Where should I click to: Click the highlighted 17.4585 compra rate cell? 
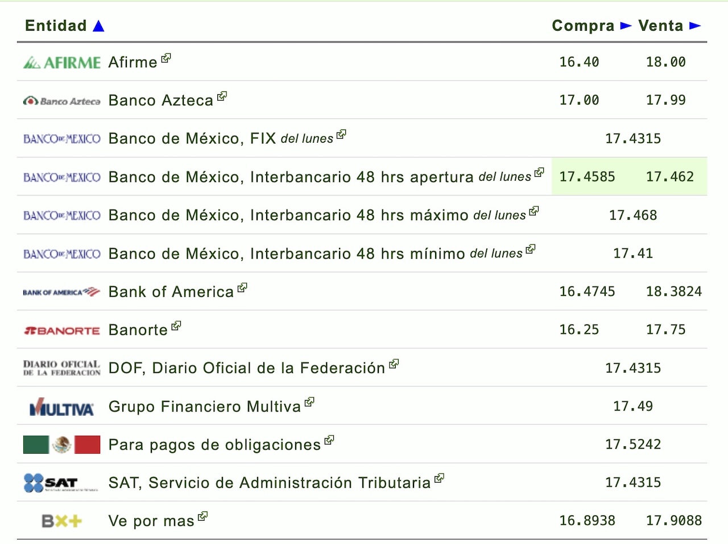coord(588,177)
